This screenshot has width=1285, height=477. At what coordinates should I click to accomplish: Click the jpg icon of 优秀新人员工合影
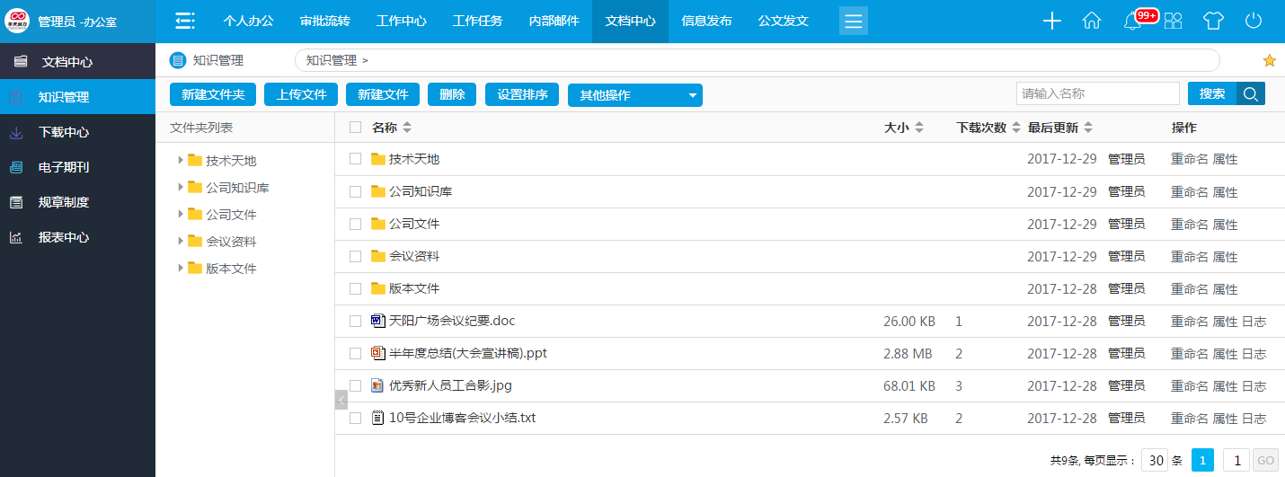[x=377, y=385]
